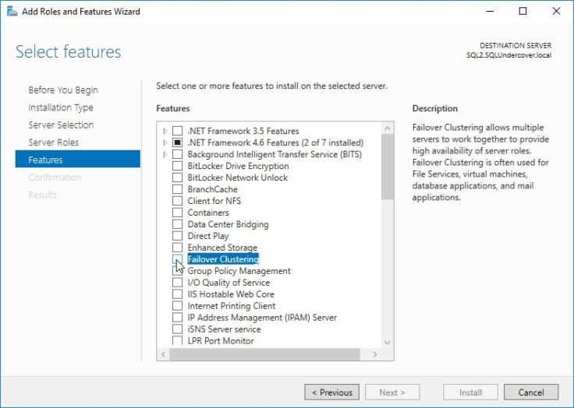Click the Failover Clustering description text

(480, 162)
